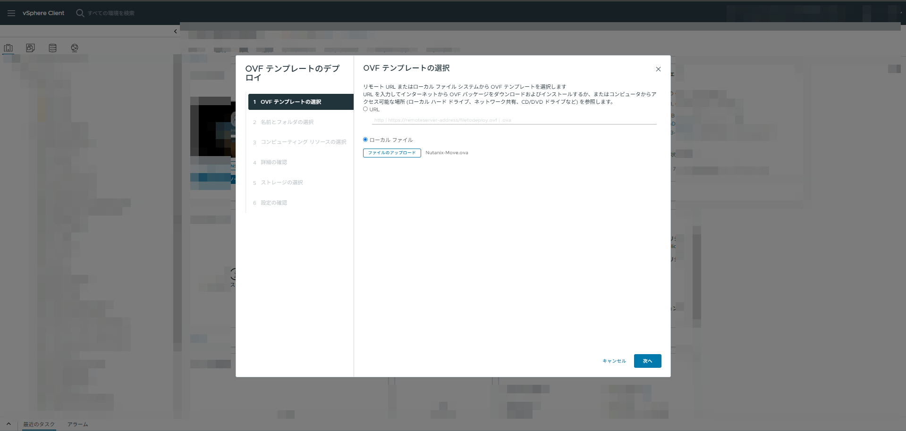Image resolution: width=906 pixels, height=431 pixels.
Task: Open the 最近のタスク tab
Action: pos(39,424)
